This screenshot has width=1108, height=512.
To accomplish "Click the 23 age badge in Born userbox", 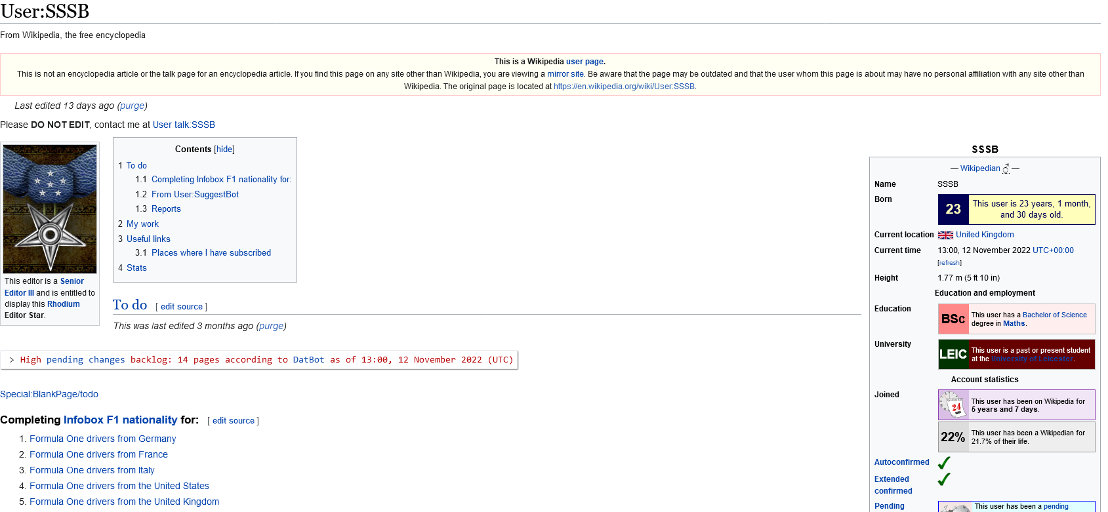I will pos(953,209).
